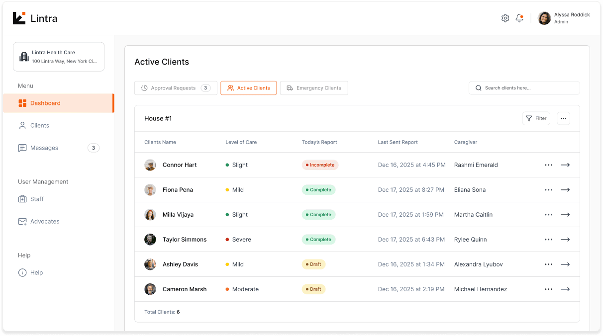Check the notifications bell icon
This screenshot has width=603, height=336.
point(519,18)
